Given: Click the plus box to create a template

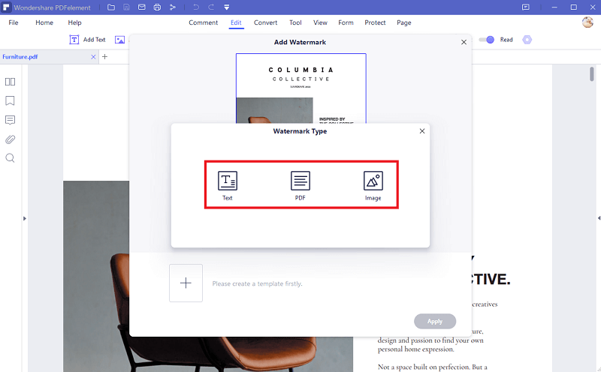Looking at the screenshot, I should tap(186, 283).
